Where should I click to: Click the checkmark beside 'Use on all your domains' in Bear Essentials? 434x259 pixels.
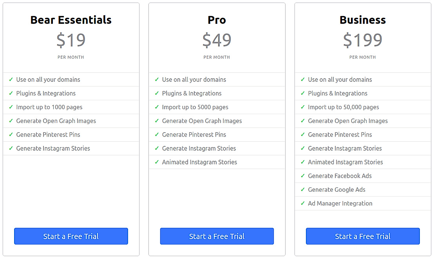(x=11, y=79)
